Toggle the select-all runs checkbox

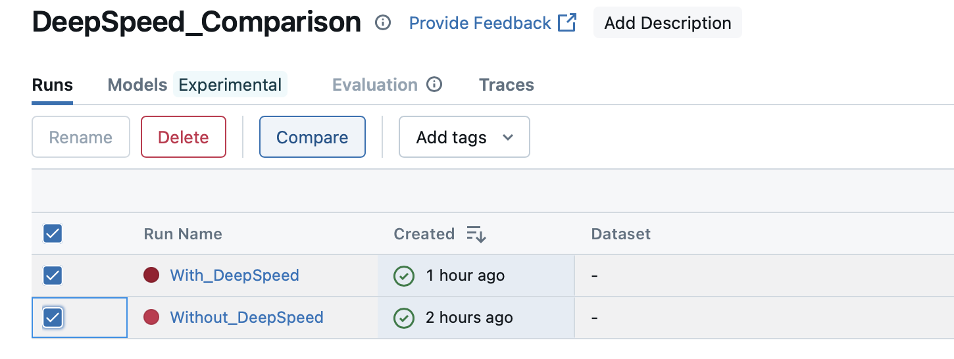click(53, 233)
